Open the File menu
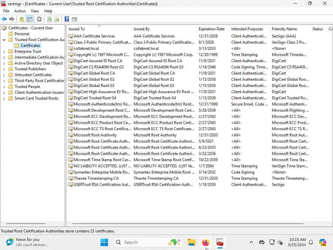 point(6,11)
